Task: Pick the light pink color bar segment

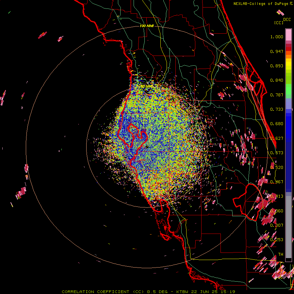Action: (x=288, y=35)
